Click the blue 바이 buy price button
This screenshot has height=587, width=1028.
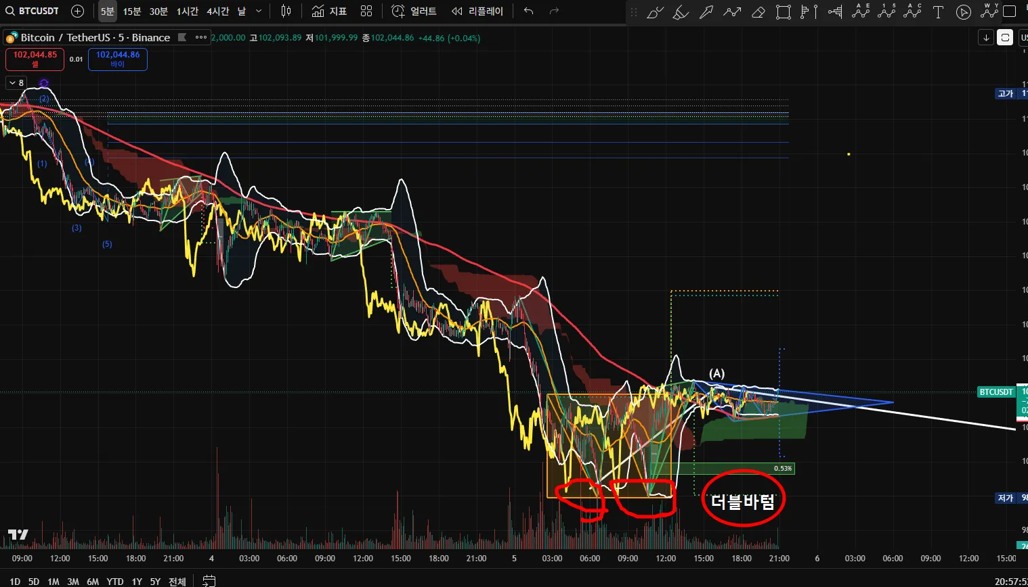(118, 59)
